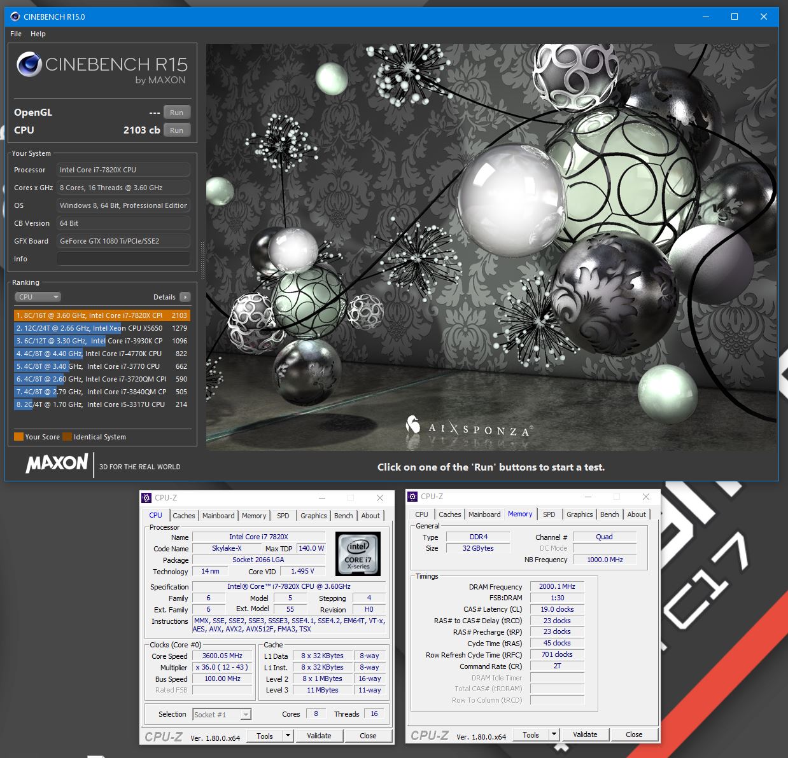Screen dimensions: 788x758
Task: Click the CAS# Latency 19.0 clocks value
Action: click(x=557, y=609)
